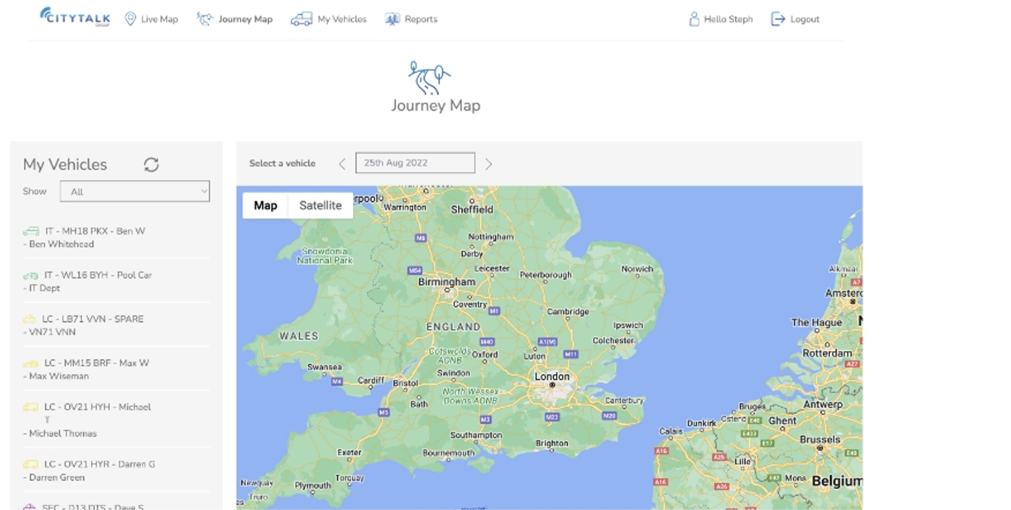Click Sheffield on the map

tap(472, 209)
